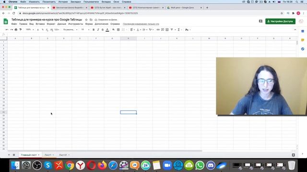
Task: Open the Calendar side panel icon
Action: coord(303,31)
